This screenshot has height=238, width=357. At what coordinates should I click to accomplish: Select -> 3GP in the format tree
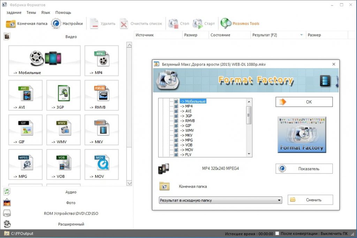coord(186,116)
